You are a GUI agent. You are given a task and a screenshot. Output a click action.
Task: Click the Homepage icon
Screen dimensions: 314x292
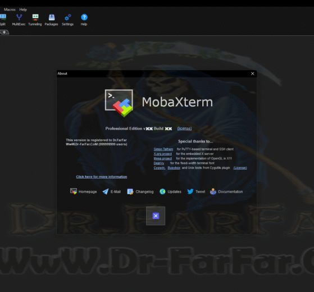click(74, 191)
